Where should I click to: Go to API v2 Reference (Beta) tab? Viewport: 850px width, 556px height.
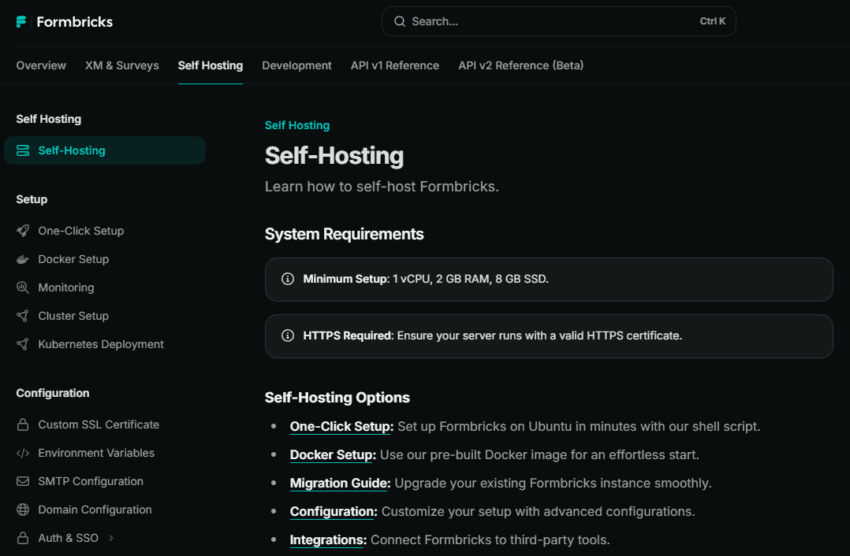point(520,65)
